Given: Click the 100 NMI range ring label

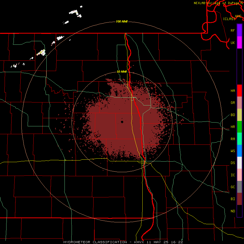Looking at the screenshot, I should pos(122,21).
